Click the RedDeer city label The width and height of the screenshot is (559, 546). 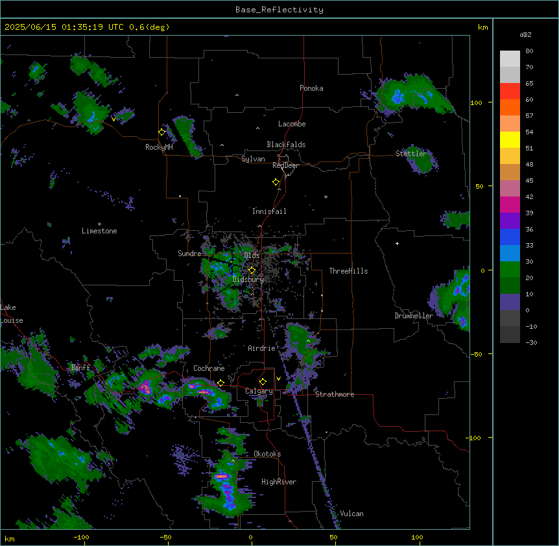click(x=285, y=165)
